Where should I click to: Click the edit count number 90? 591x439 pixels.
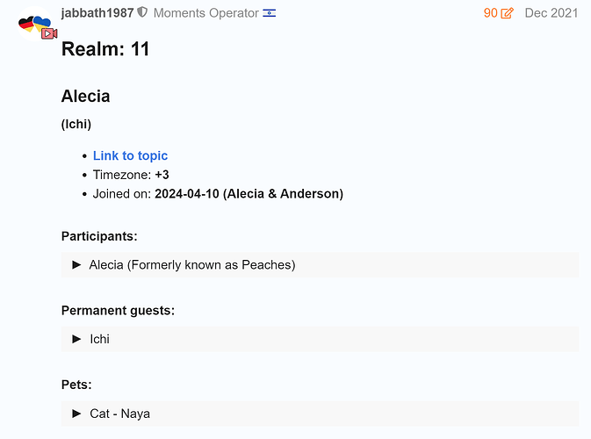[x=490, y=13]
